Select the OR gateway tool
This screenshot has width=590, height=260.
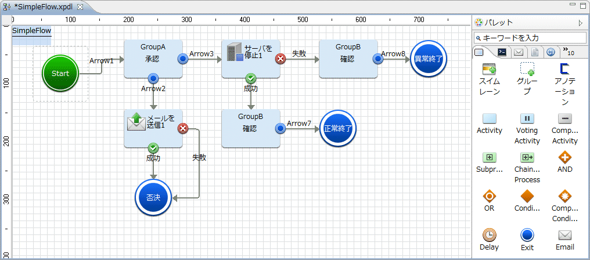(489, 201)
